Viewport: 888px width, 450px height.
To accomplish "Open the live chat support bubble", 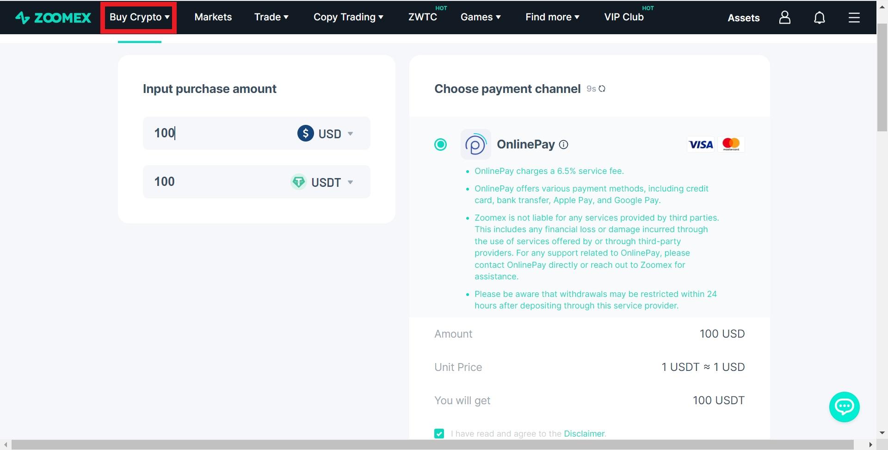I will (844, 407).
